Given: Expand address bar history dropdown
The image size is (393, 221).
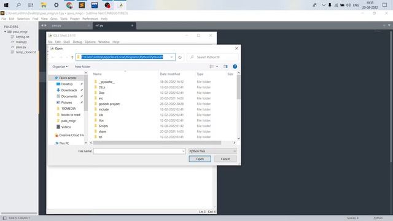Looking at the screenshot, I should [172, 57].
